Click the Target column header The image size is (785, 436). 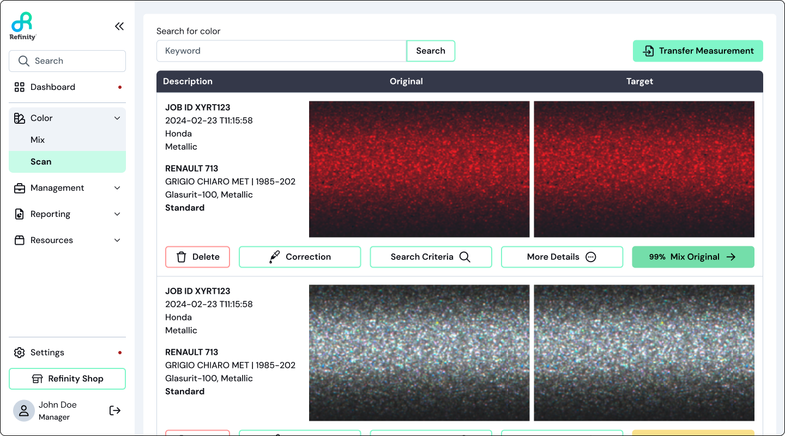[639, 81]
